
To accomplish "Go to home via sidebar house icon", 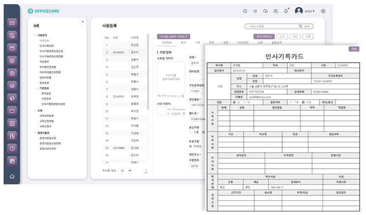I will [12, 177].
